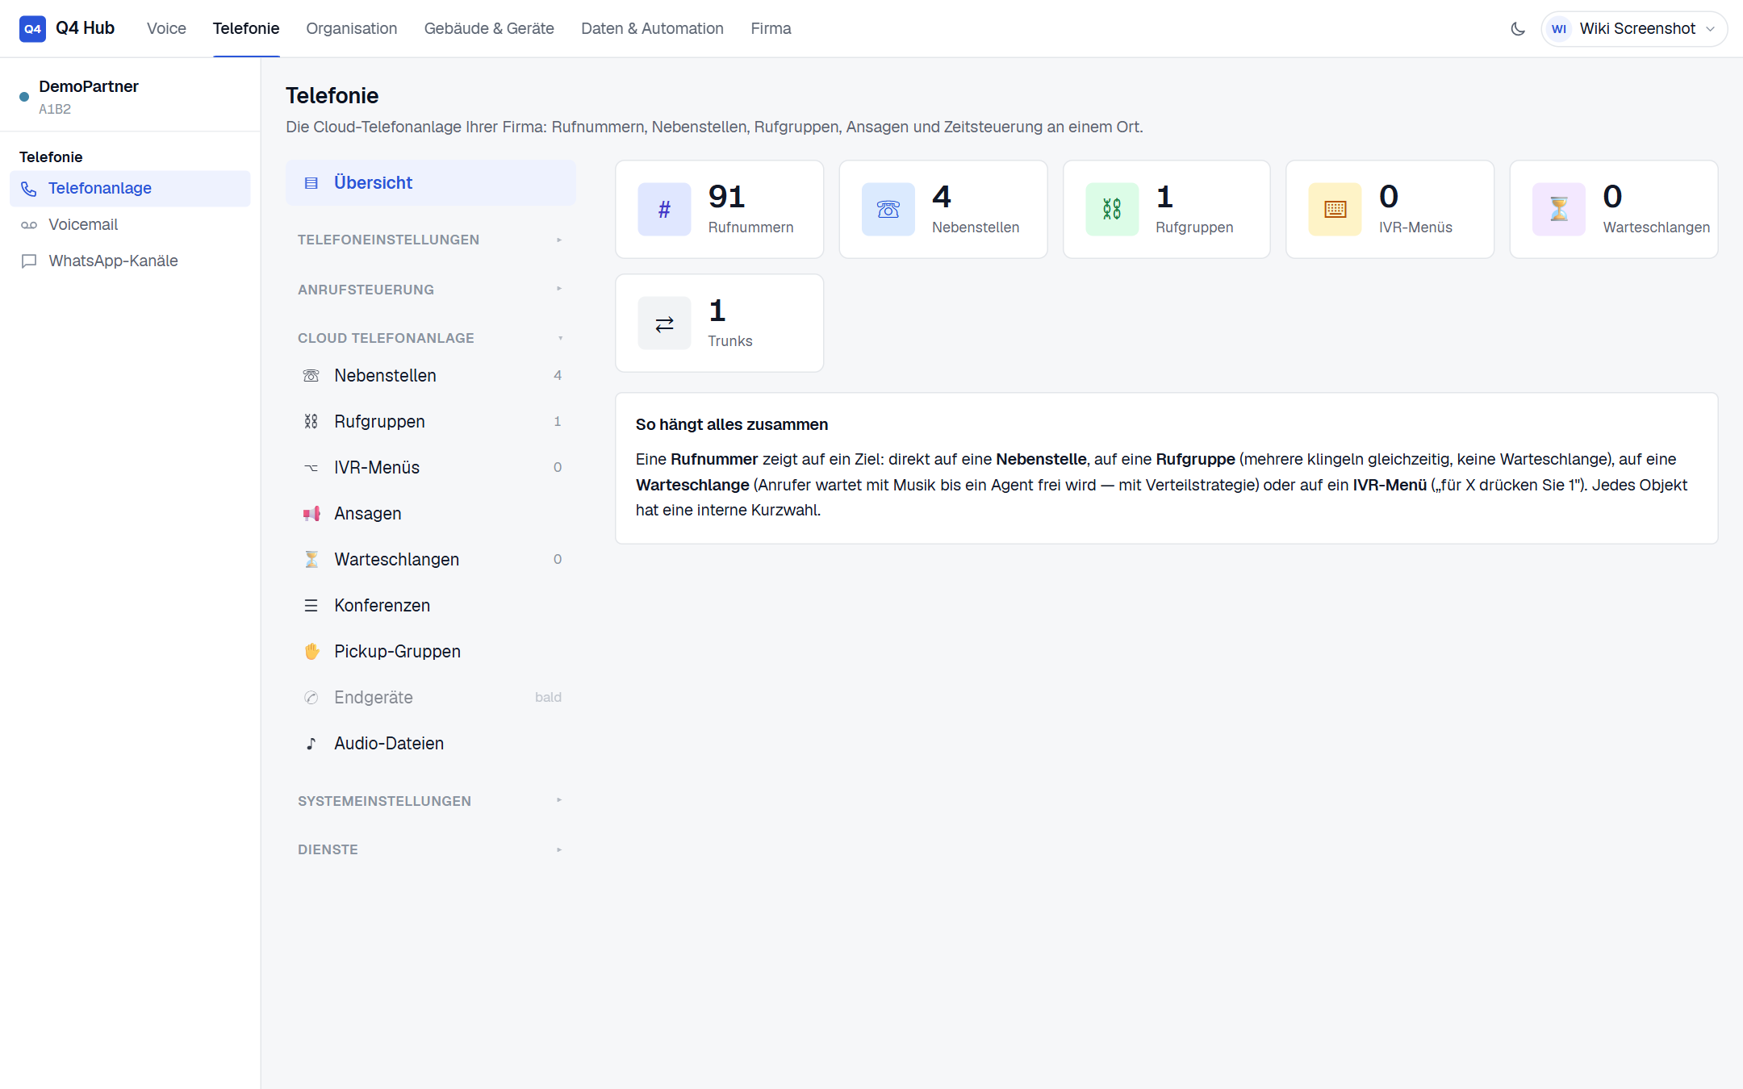Select the green Rufgruppen link icon
The image size is (1743, 1089).
(1112, 210)
